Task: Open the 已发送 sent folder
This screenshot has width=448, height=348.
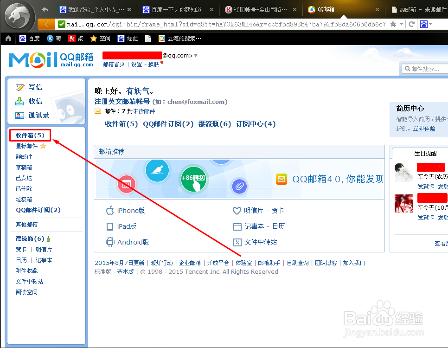Action: (x=24, y=178)
